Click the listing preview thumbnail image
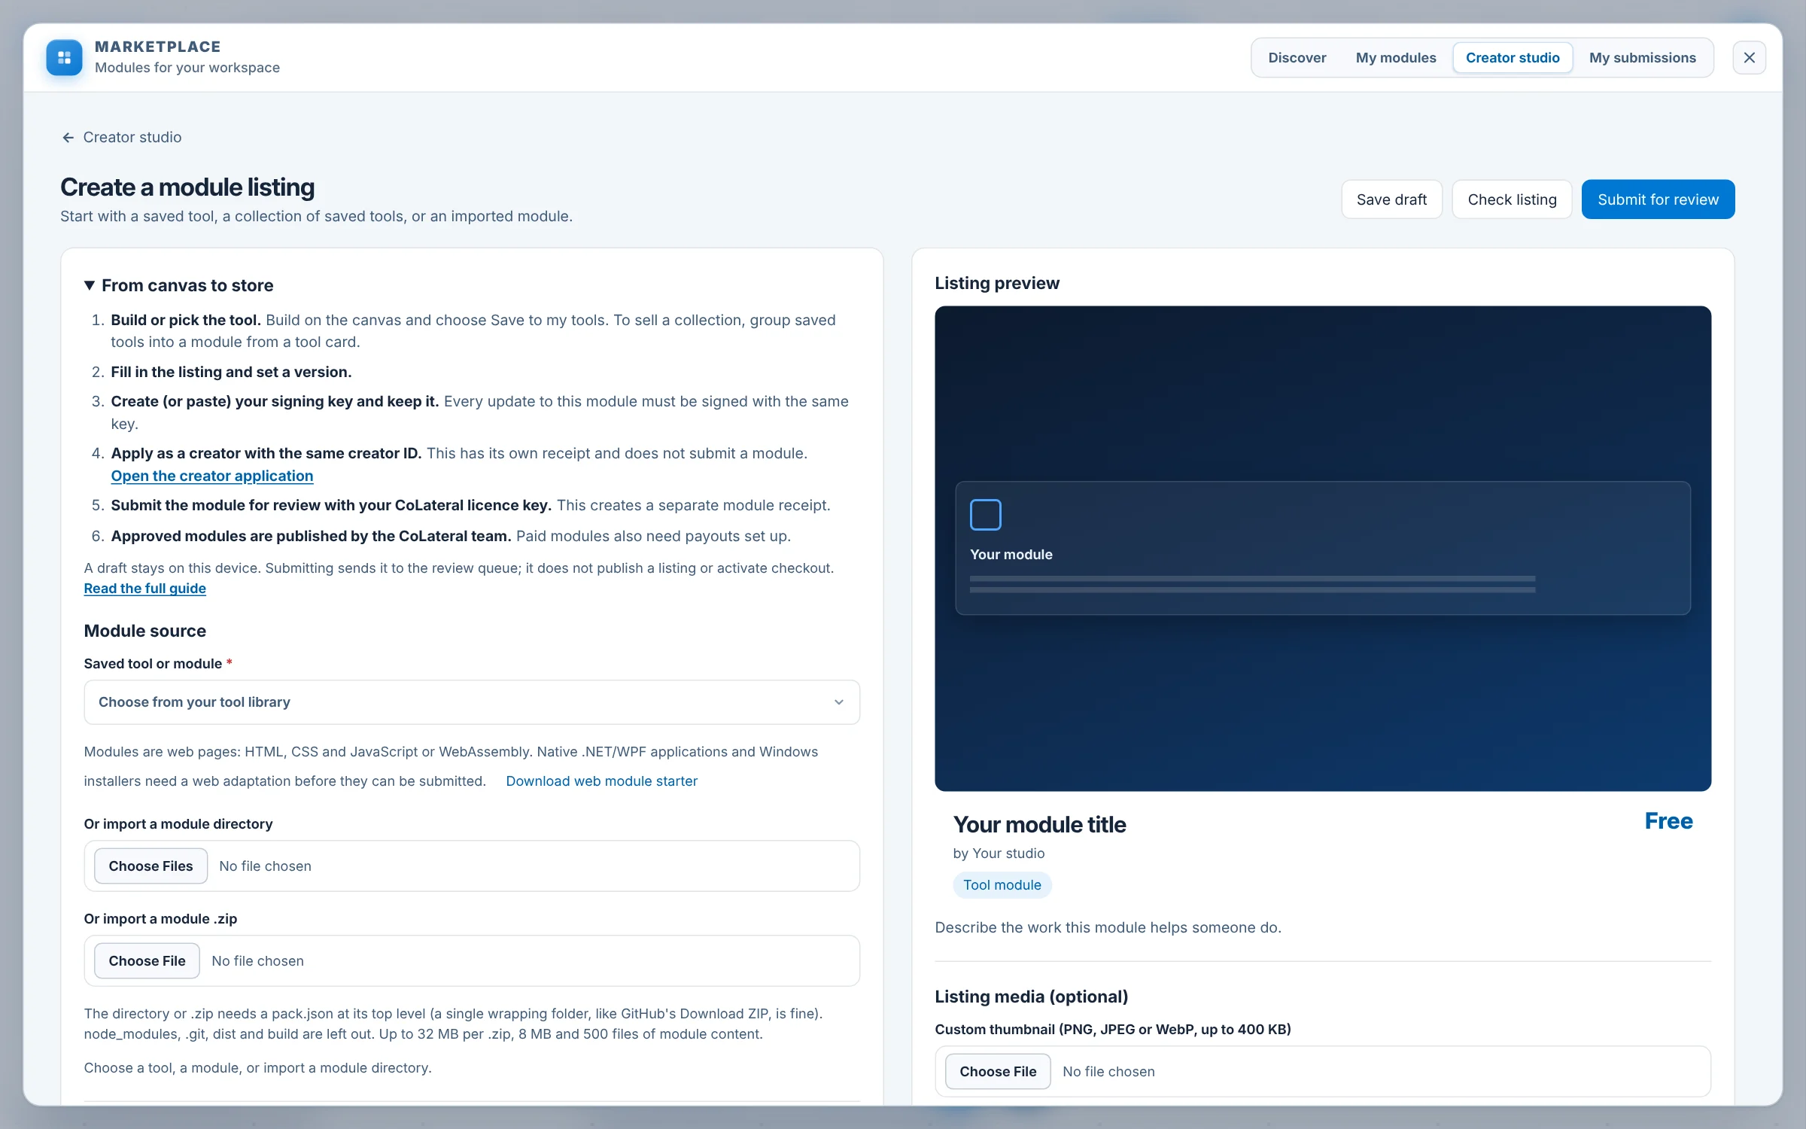The image size is (1806, 1129). pyautogui.click(x=1323, y=548)
